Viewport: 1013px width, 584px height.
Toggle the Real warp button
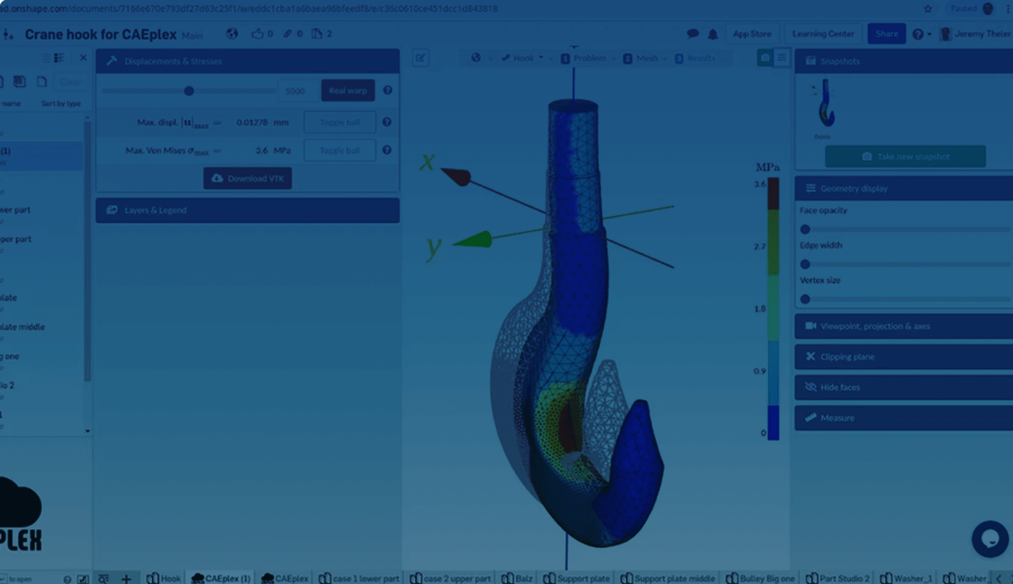pyautogui.click(x=348, y=90)
